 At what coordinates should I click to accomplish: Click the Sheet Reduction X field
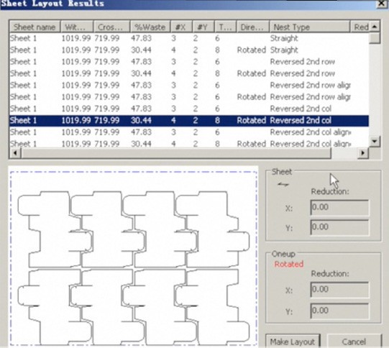339,207
